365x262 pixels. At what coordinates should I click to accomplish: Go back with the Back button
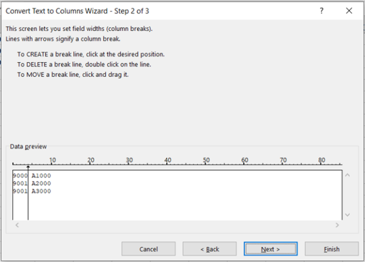pos(210,249)
